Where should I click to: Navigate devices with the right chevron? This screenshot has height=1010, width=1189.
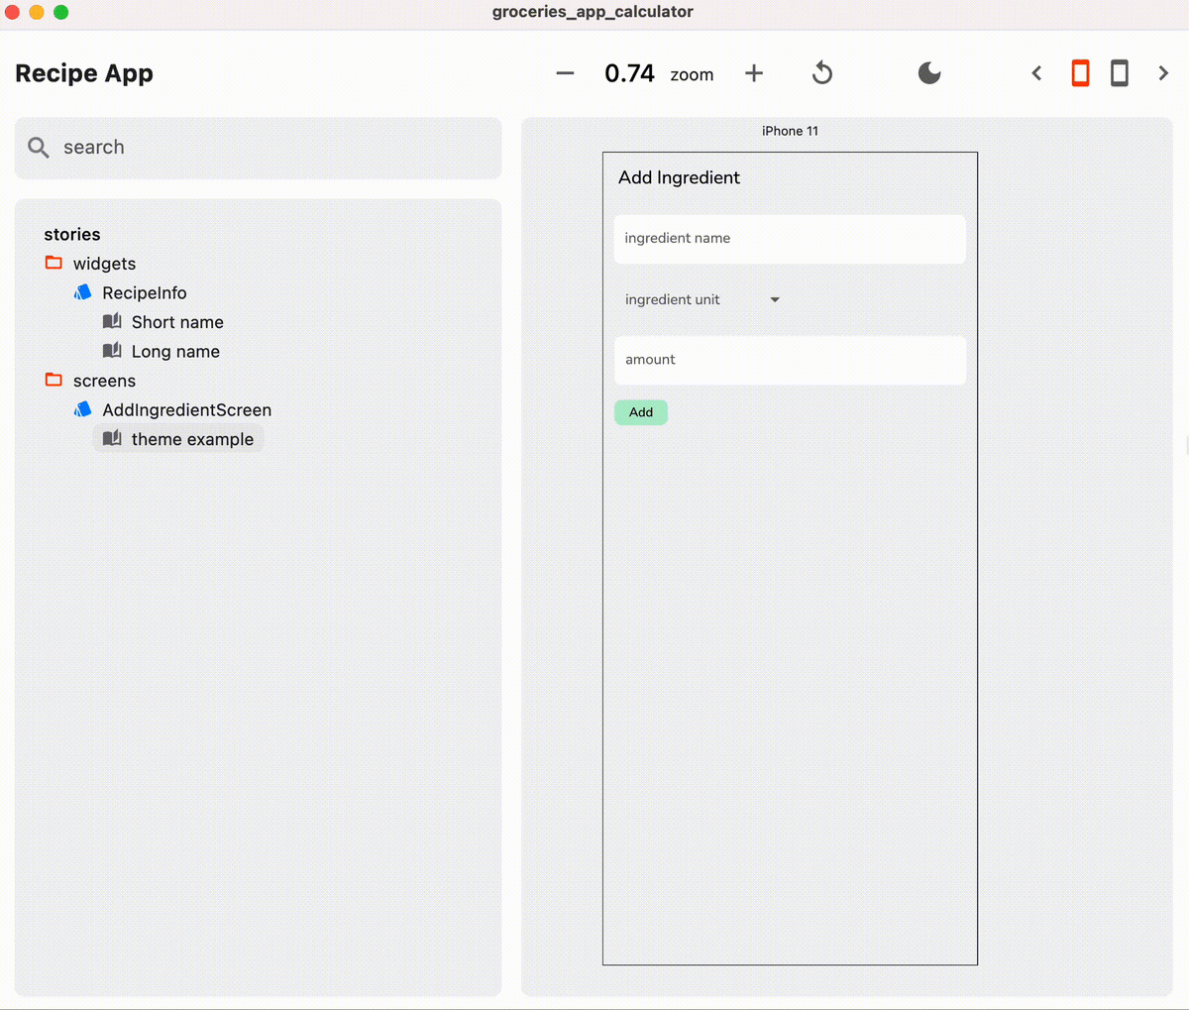pos(1163,72)
